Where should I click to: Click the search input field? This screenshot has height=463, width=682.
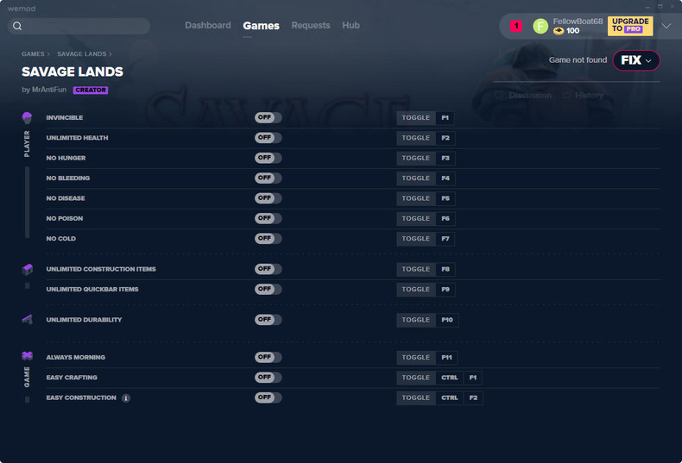pyautogui.click(x=79, y=26)
